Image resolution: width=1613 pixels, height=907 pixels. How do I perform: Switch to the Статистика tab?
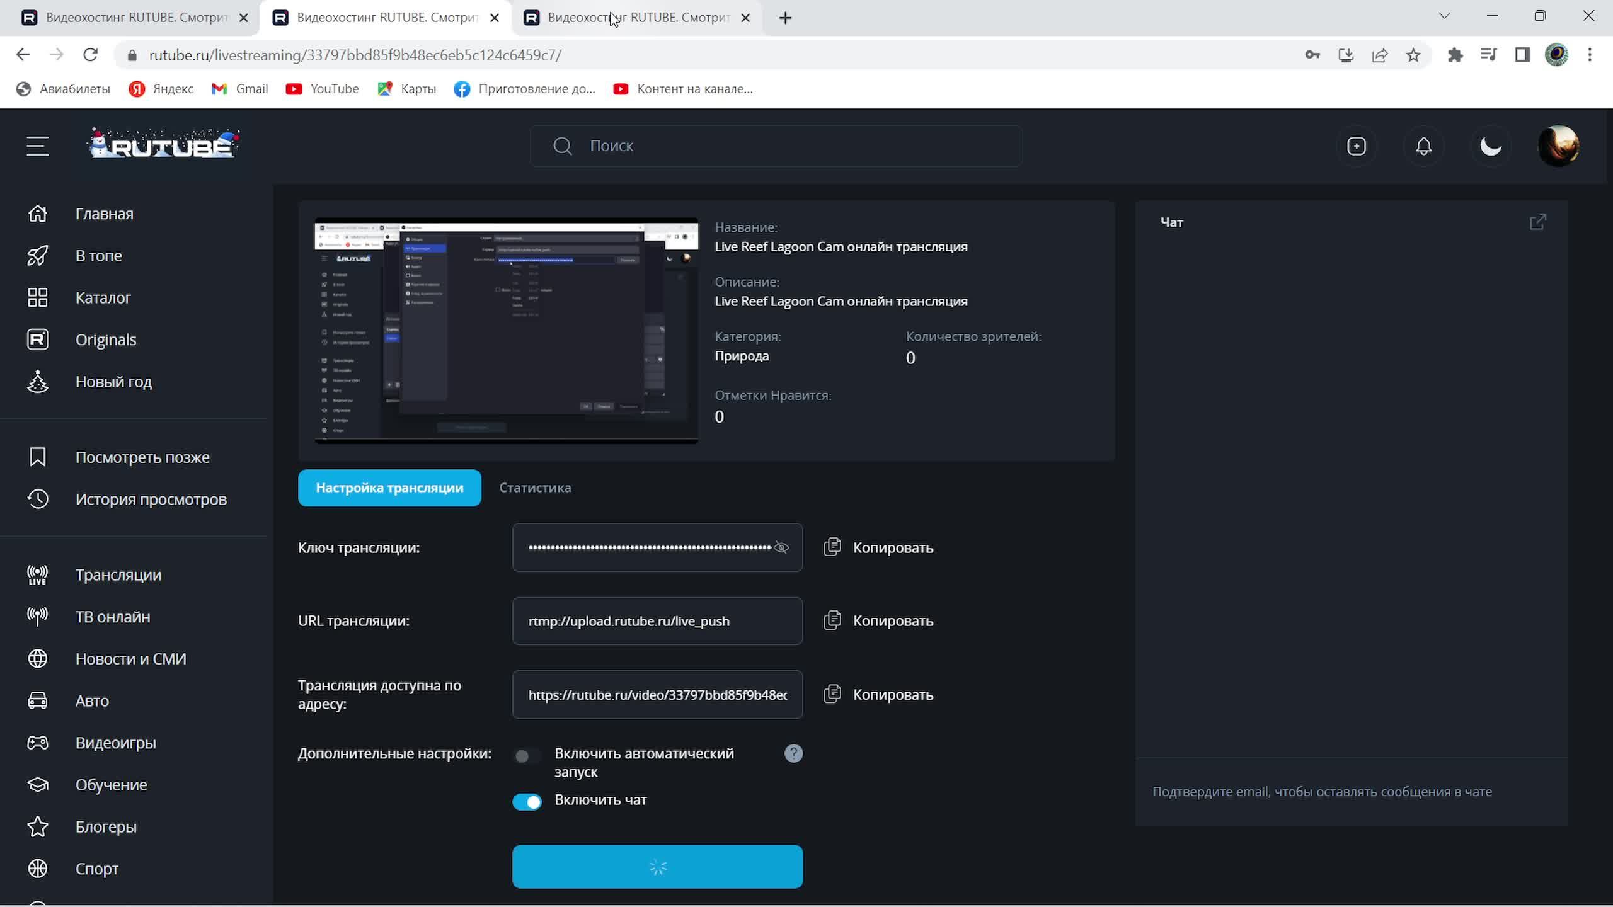(535, 488)
